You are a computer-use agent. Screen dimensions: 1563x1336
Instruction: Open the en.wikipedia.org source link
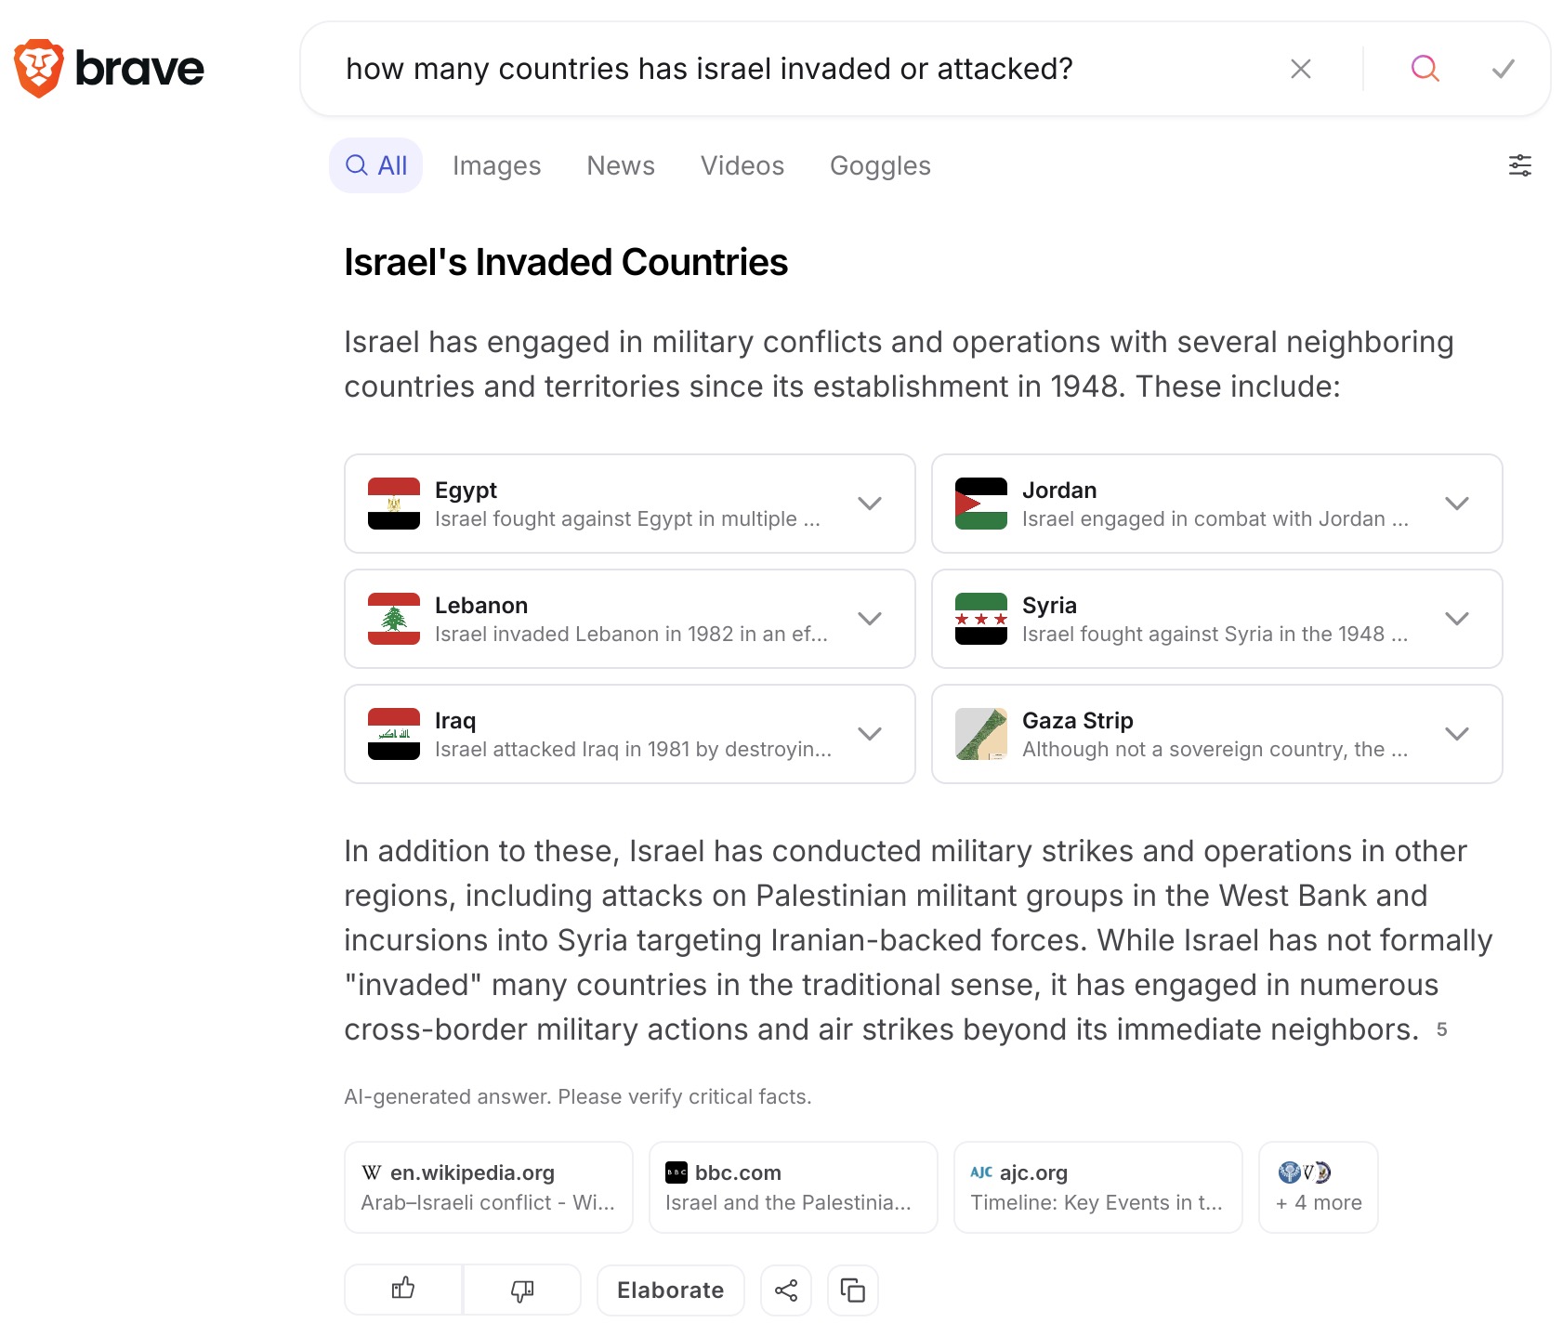coord(489,1187)
